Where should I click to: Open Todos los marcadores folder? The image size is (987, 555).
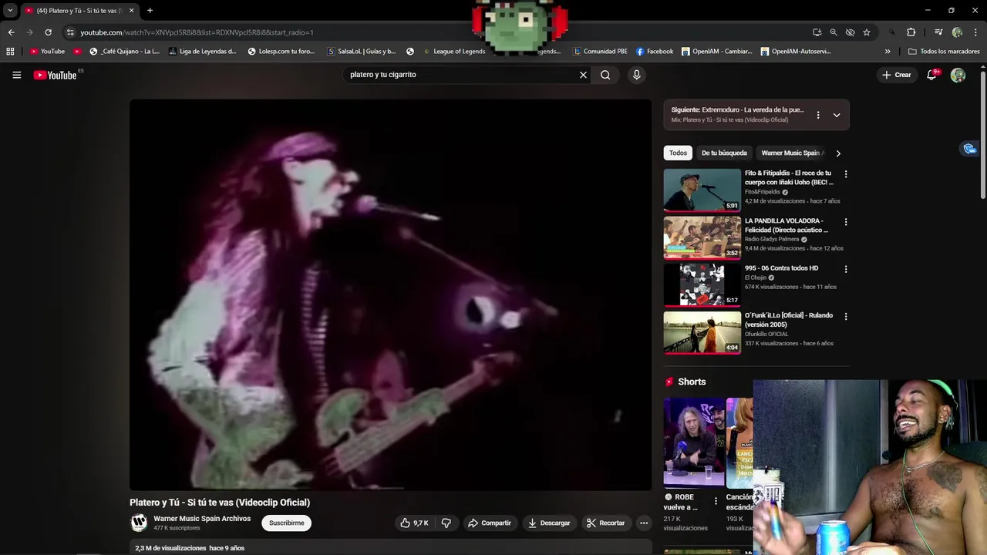tap(944, 52)
